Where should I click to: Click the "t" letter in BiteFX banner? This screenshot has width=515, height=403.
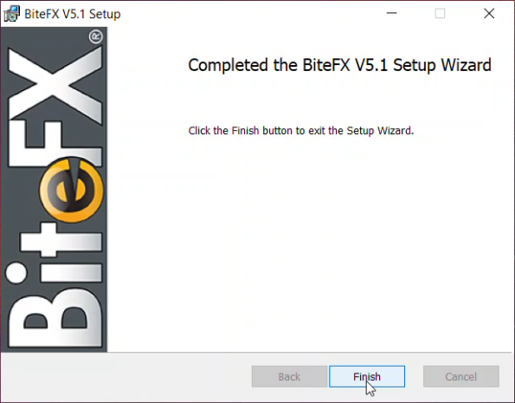[x=61, y=240]
